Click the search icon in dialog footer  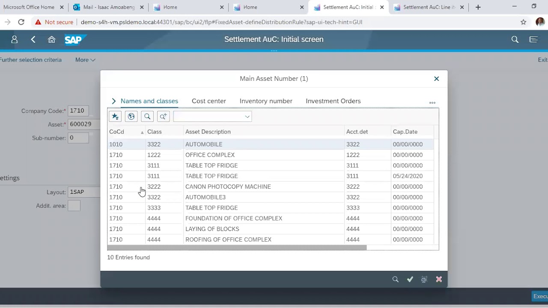(x=396, y=279)
